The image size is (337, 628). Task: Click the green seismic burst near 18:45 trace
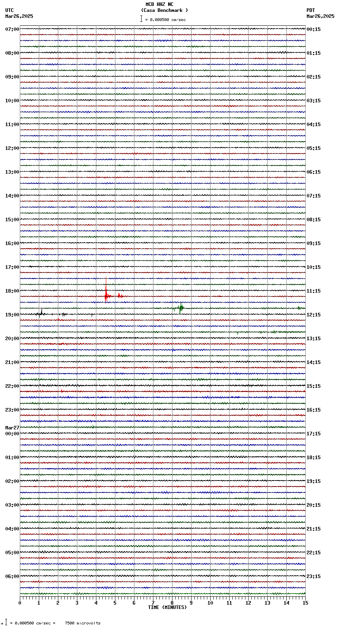pos(180,308)
